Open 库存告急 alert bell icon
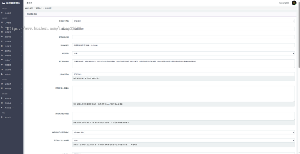This screenshot has height=154, width=300. pos(2,108)
